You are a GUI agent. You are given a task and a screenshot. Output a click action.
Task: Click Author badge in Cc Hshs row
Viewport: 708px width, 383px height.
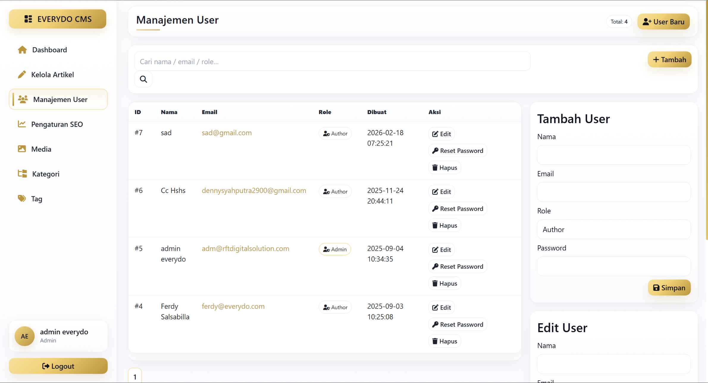[x=335, y=191]
